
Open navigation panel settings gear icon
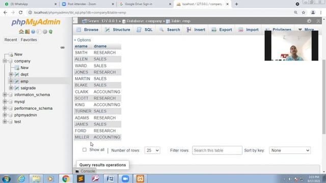tap(45, 32)
